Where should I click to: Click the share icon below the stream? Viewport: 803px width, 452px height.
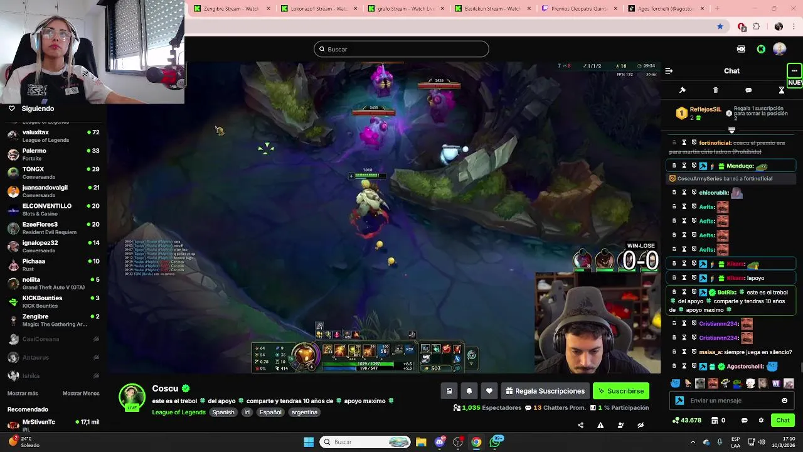coord(580,425)
